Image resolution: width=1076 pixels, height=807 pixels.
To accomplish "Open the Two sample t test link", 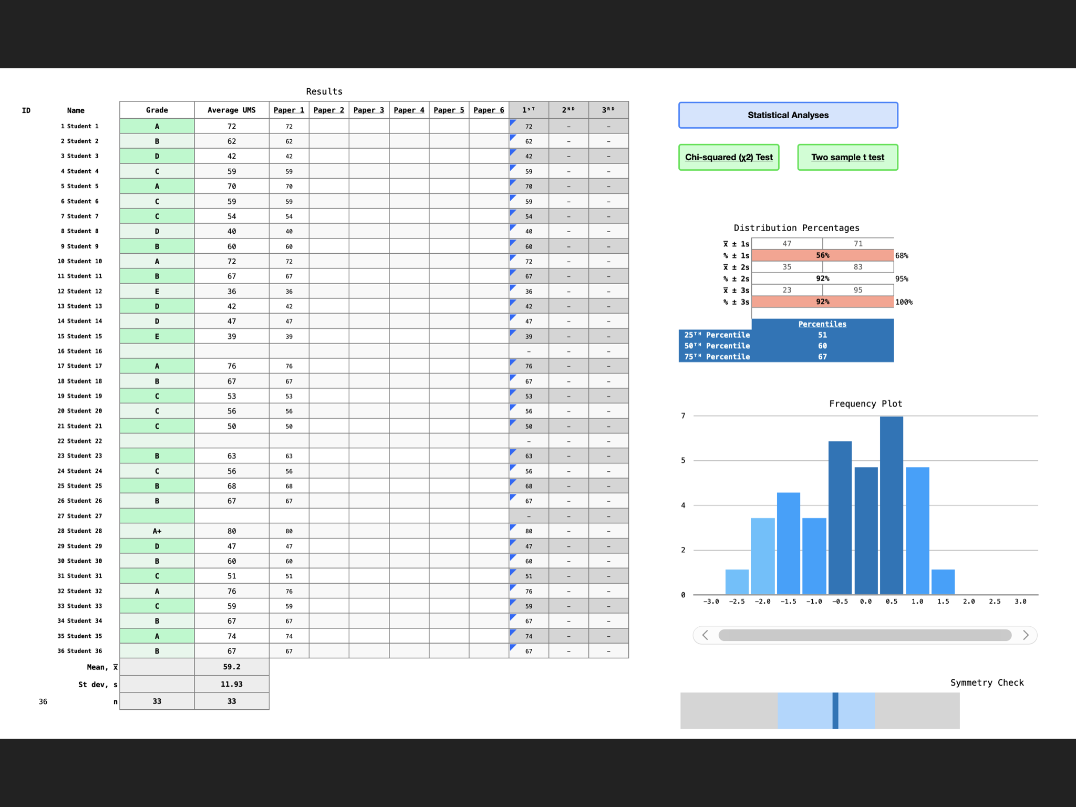I will click(x=847, y=157).
